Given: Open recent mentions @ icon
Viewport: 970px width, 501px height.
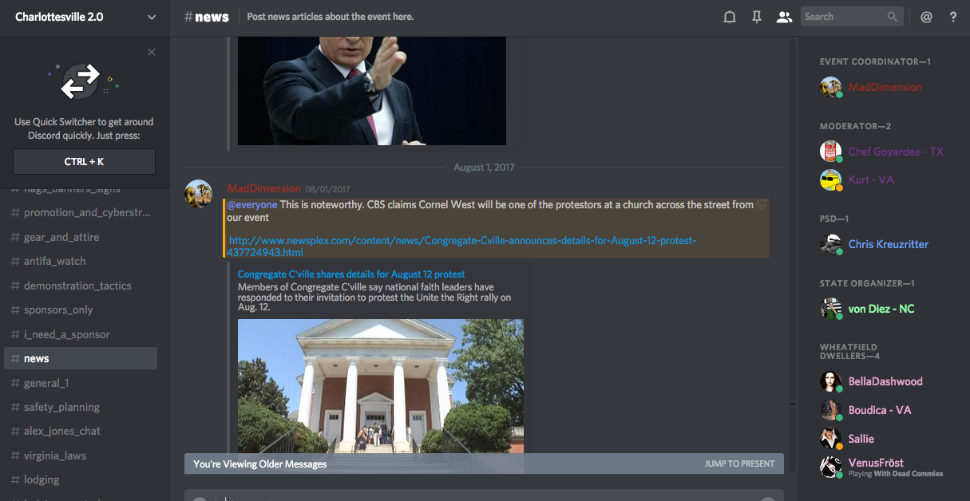Looking at the screenshot, I should (926, 17).
